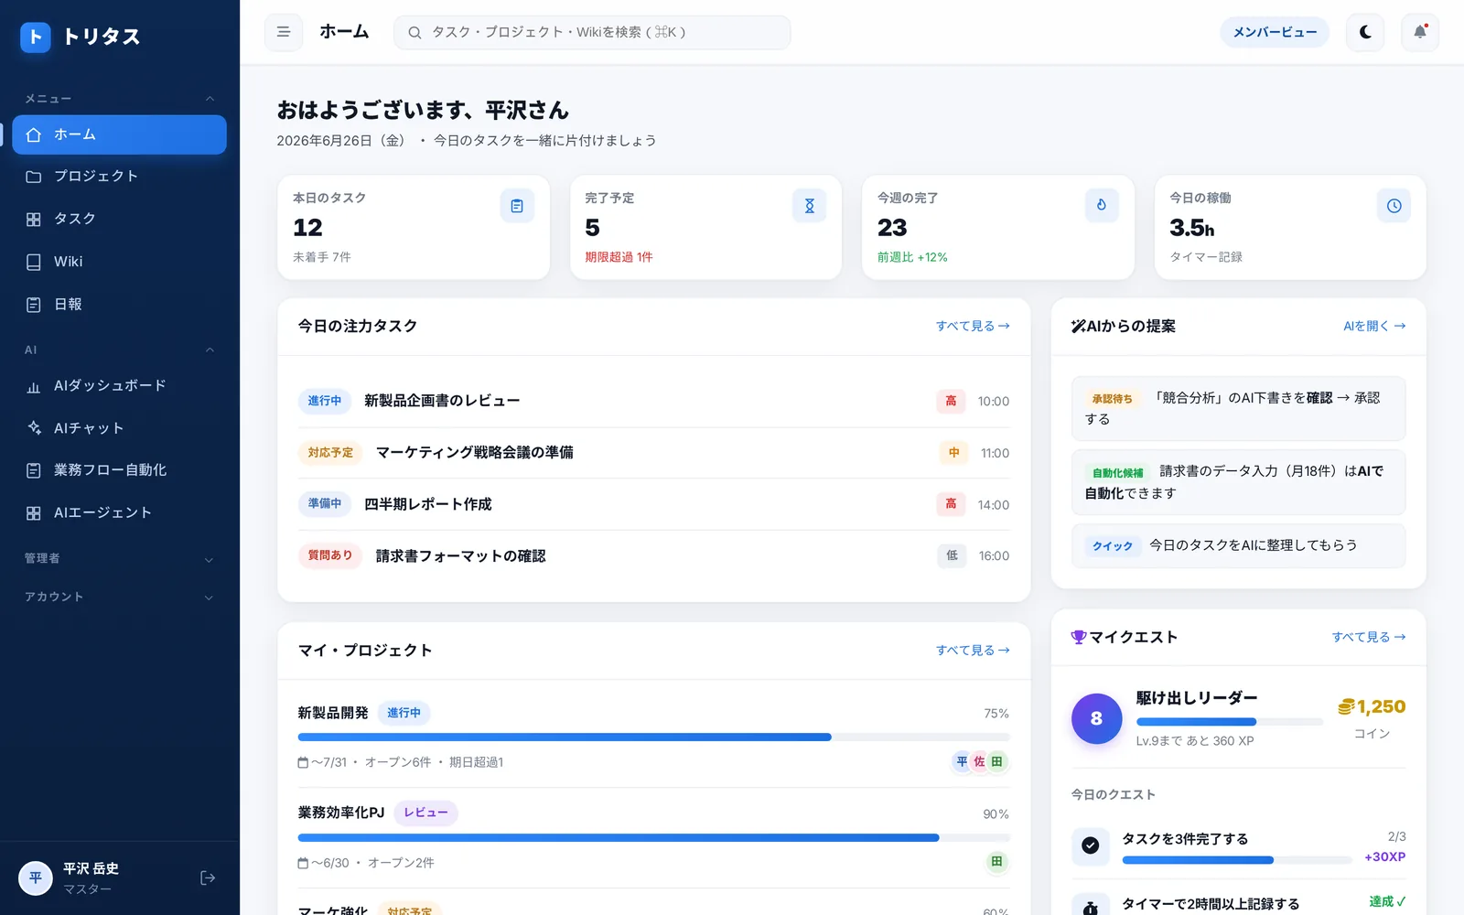
Task: Switch to dark mode moon icon
Action: point(1365,32)
